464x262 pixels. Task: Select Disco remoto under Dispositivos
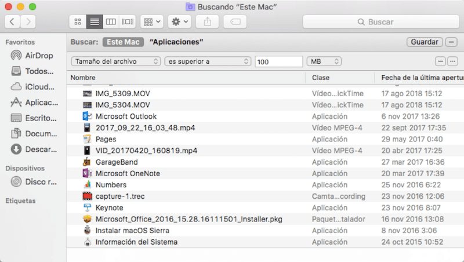coord(34,181)
